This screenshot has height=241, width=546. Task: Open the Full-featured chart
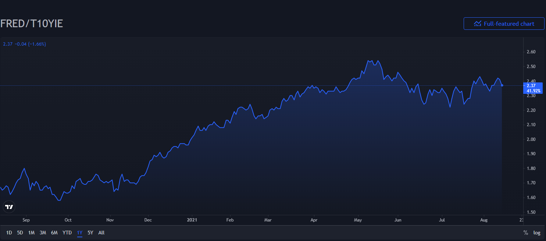504,24
